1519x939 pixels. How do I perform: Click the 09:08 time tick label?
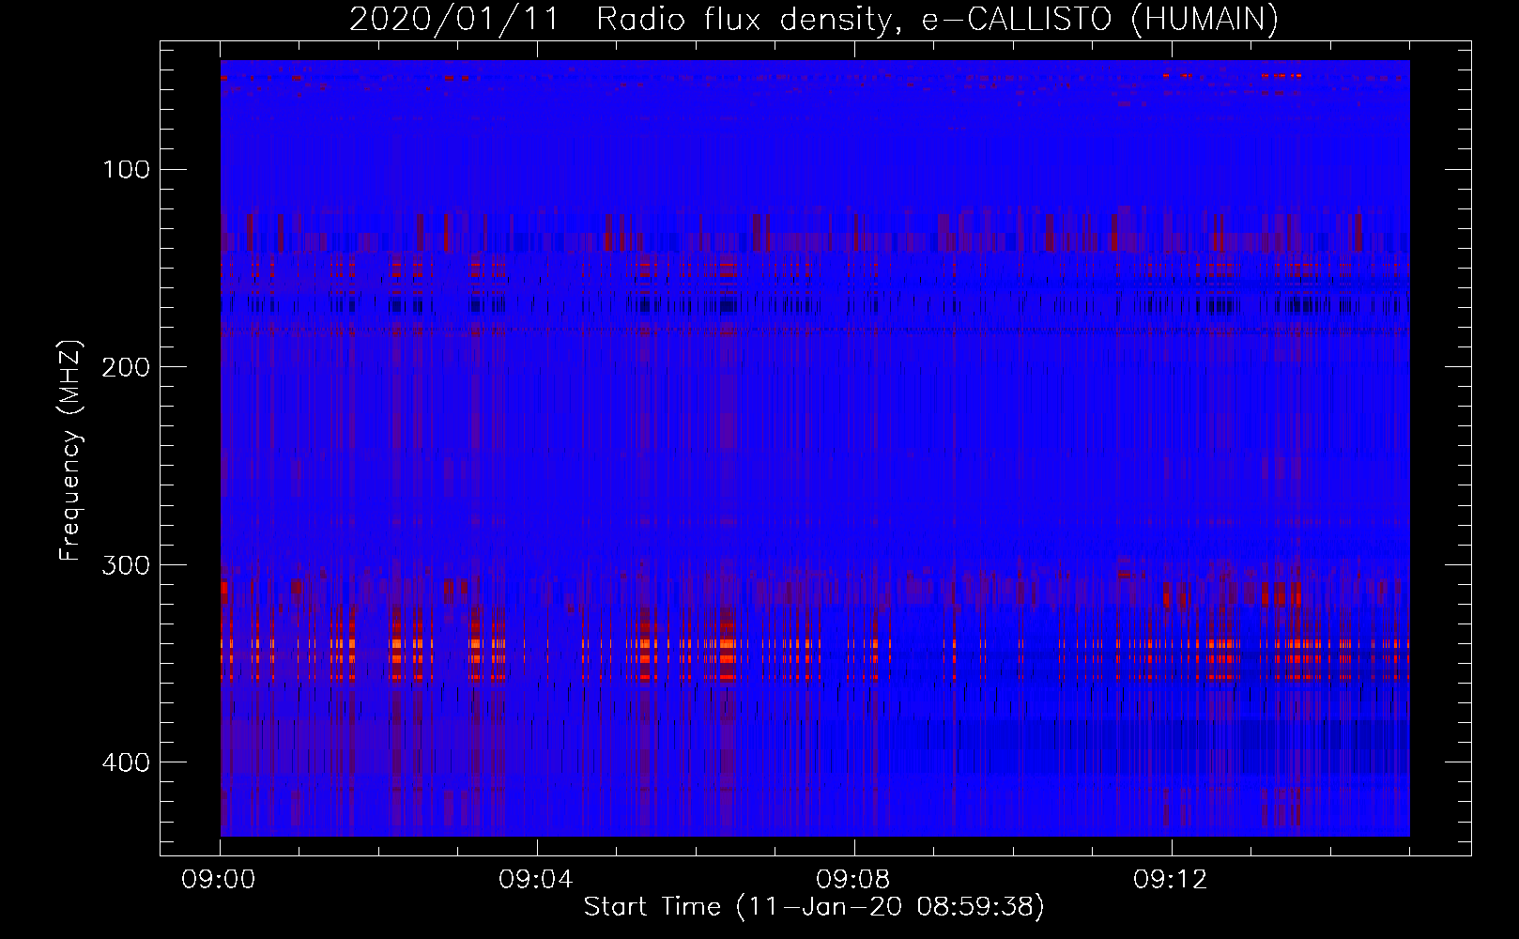tap(853, 880)
